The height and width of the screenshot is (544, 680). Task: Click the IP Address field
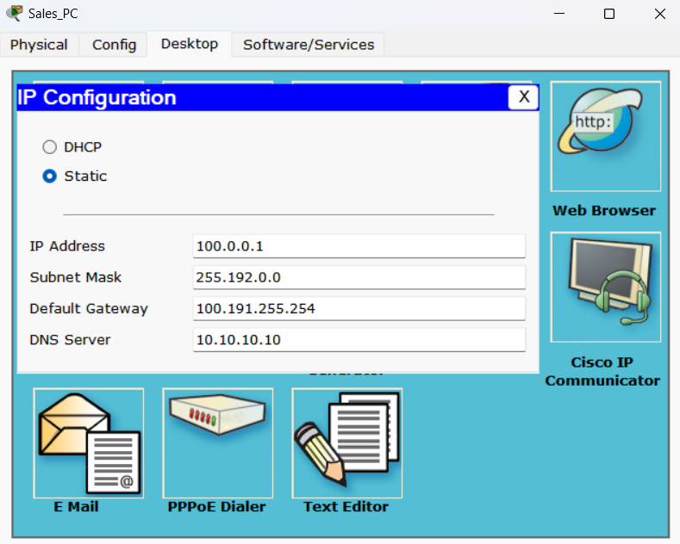[359, 246]
